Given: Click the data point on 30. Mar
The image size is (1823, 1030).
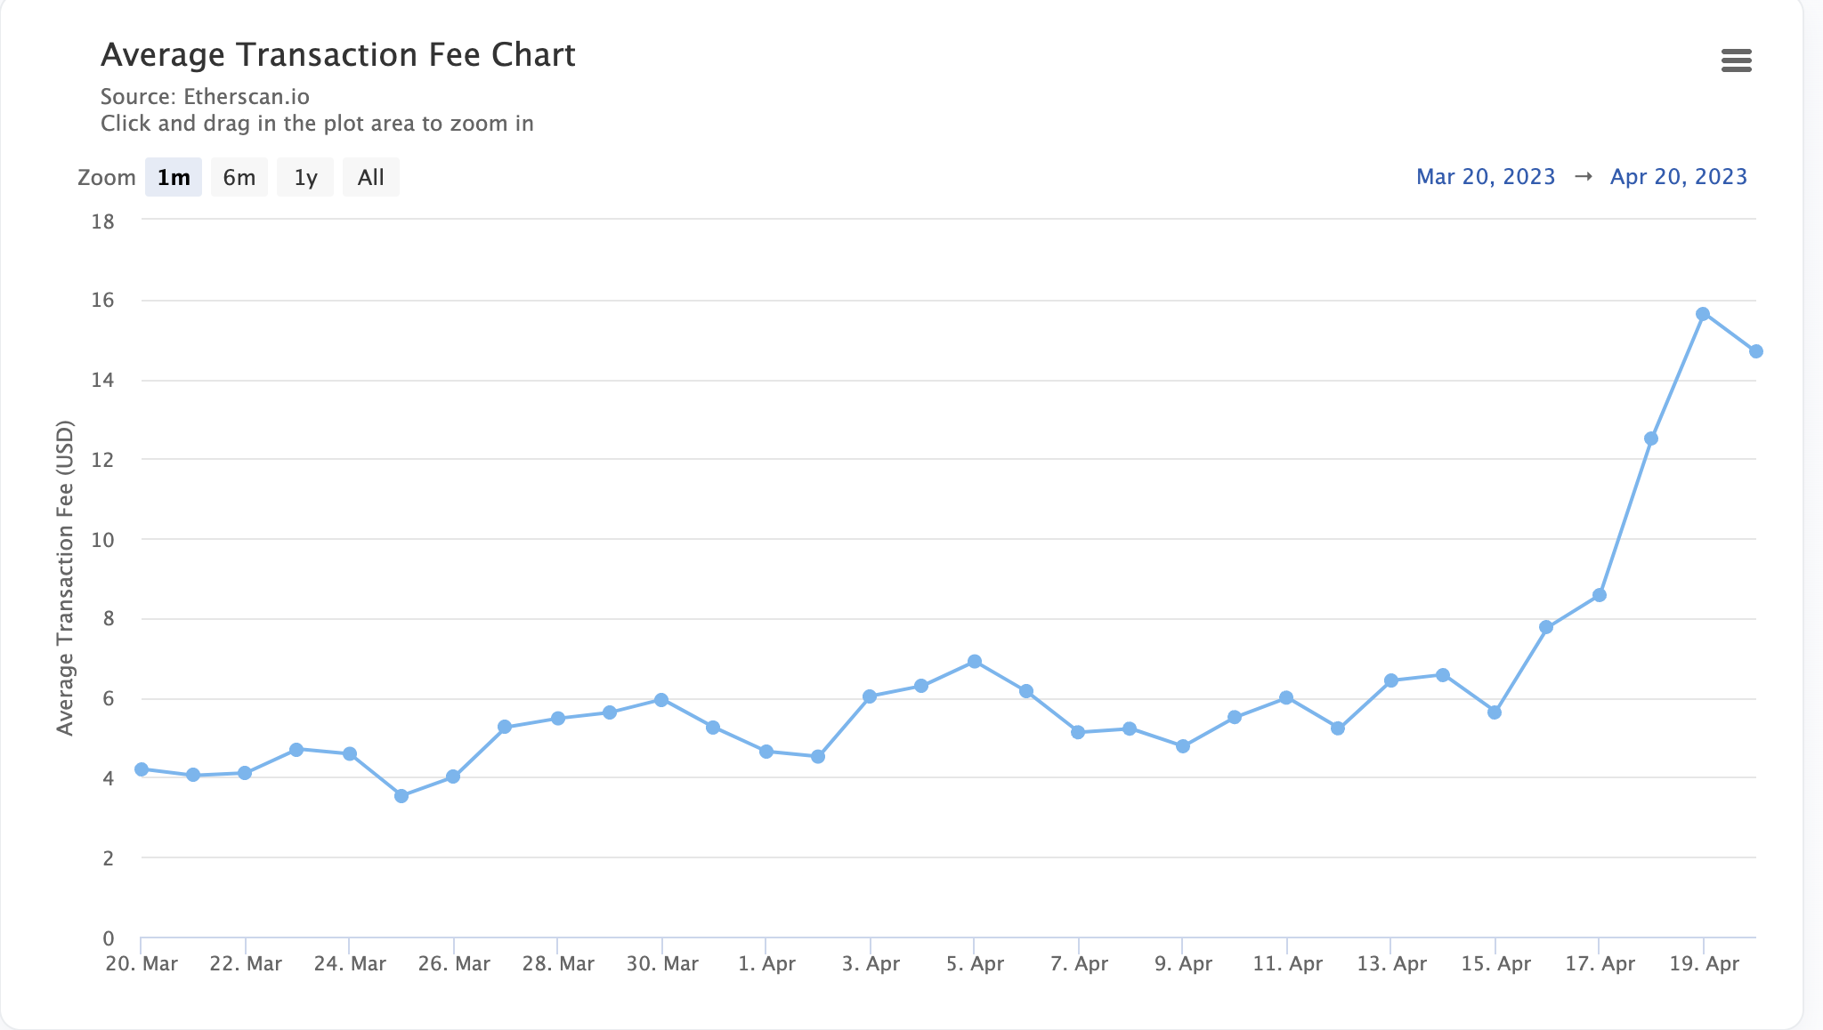Looking at the screenshot, I should pos(661,700).
